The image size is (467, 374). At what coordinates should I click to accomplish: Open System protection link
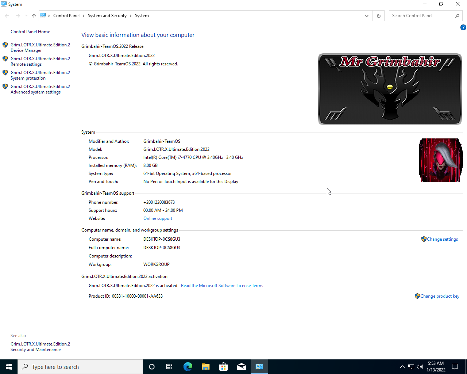click(x=40, y=75)
